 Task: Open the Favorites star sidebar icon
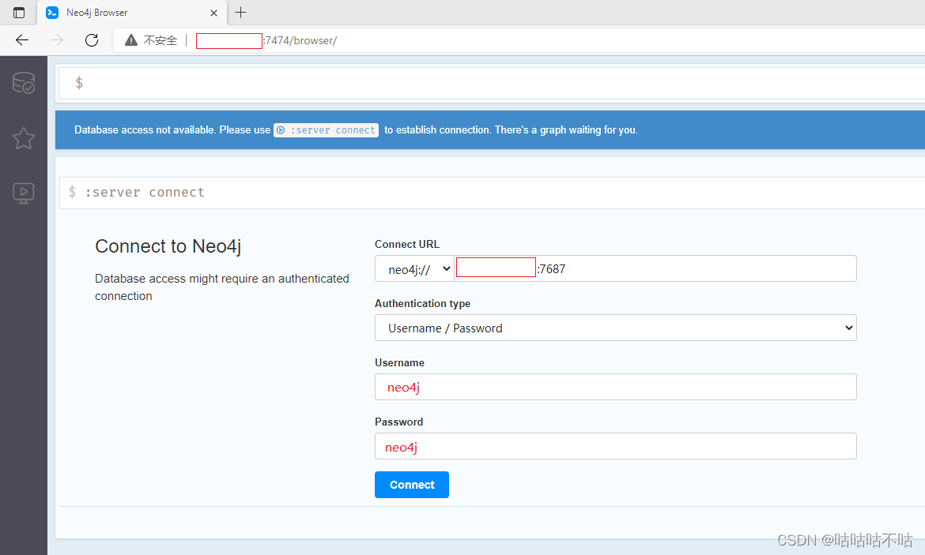coord(24,138)
